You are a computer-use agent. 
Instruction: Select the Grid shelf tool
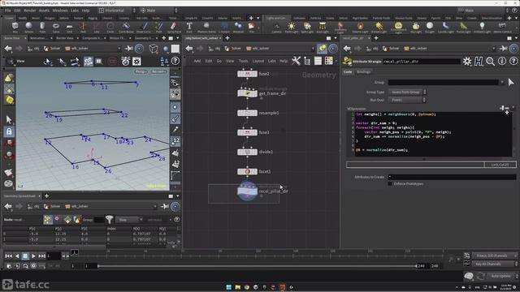point(69,27)
